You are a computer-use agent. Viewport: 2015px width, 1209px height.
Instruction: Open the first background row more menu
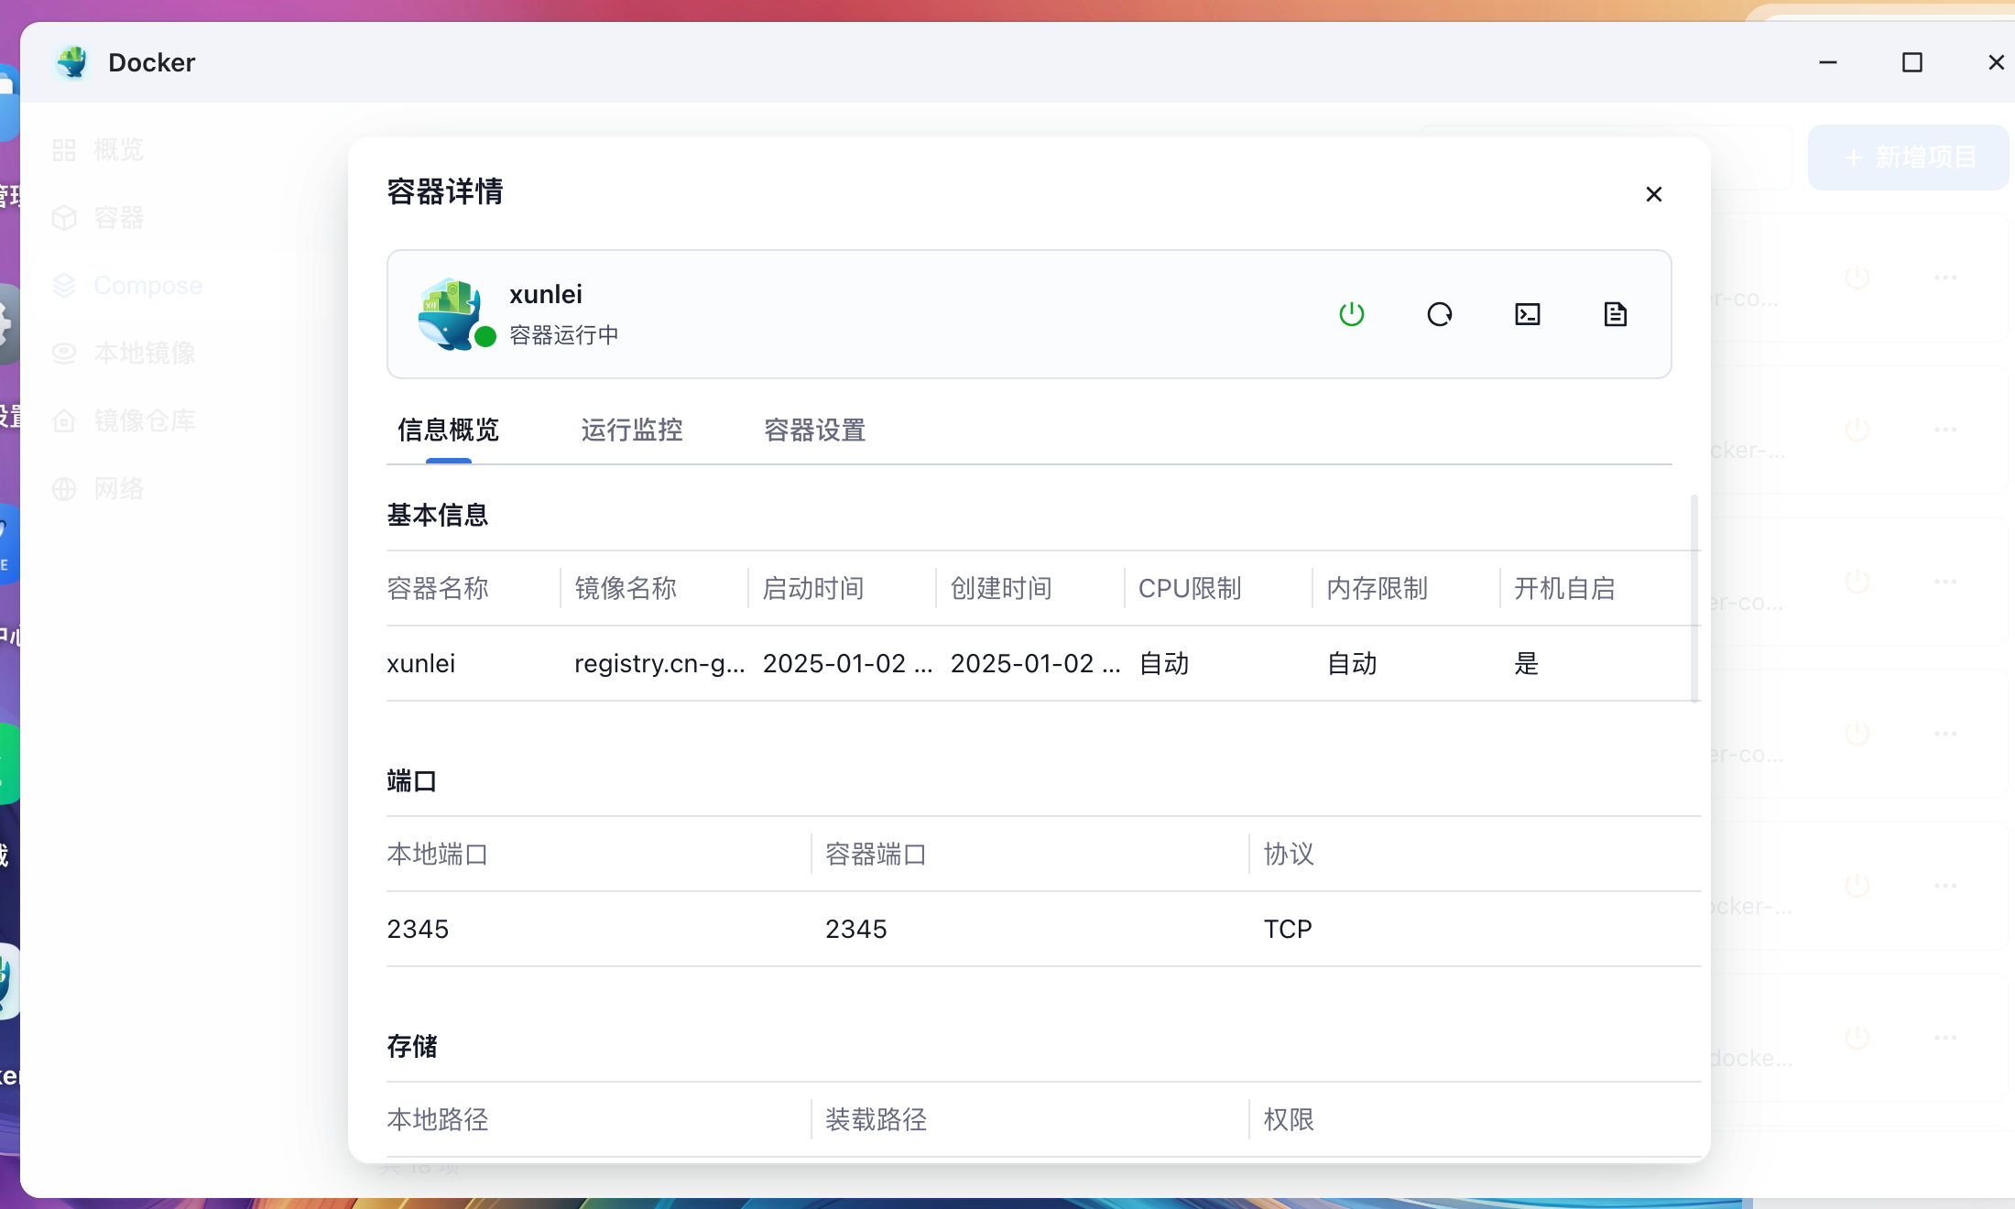(1945, 277)
